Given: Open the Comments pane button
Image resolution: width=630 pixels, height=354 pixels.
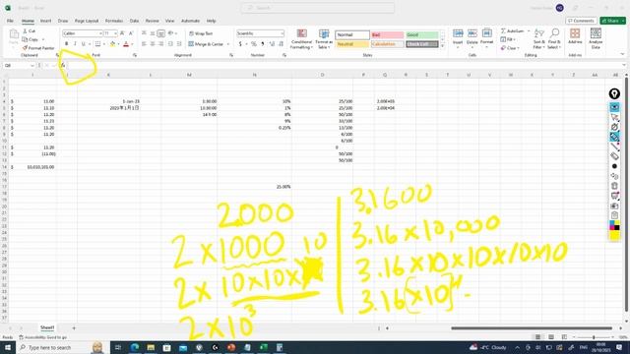Looking at the screenshot, I should (x=581, y=21).
